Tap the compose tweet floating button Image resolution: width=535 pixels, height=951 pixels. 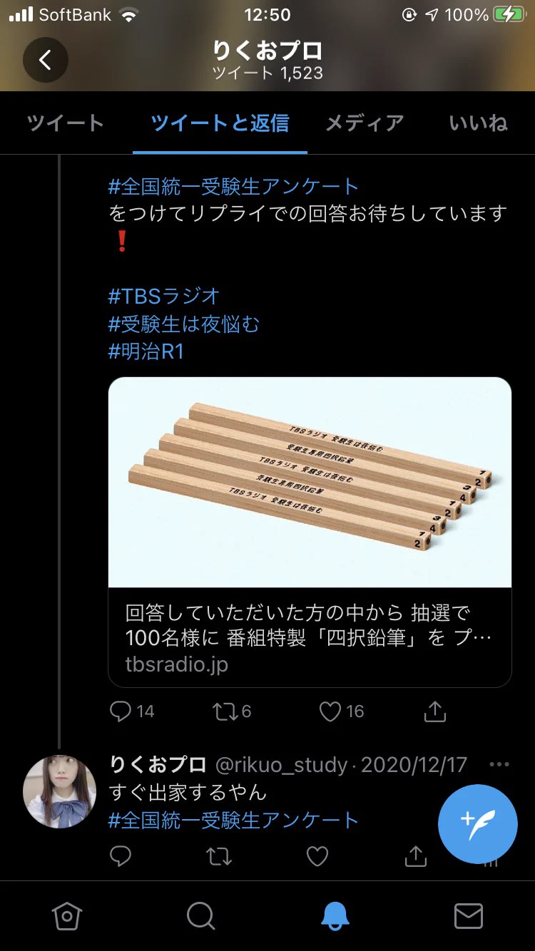pyautogui.click(x=478, y=824)
